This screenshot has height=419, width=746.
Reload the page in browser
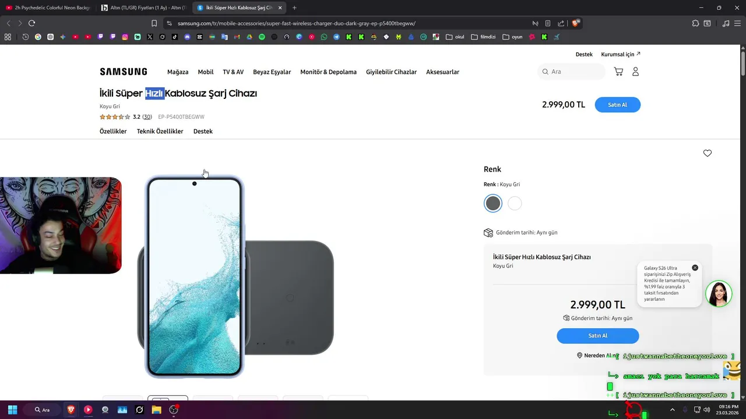pos(31,23)
